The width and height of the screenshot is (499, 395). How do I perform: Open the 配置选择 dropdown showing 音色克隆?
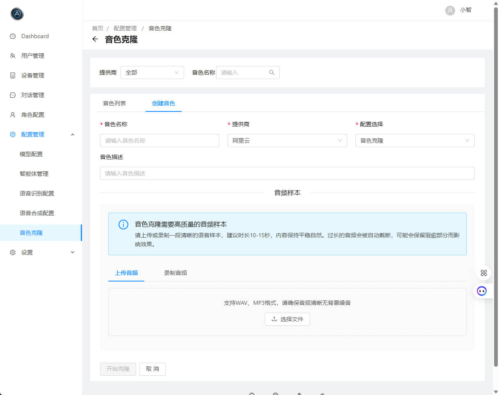[x=415, y=140]
